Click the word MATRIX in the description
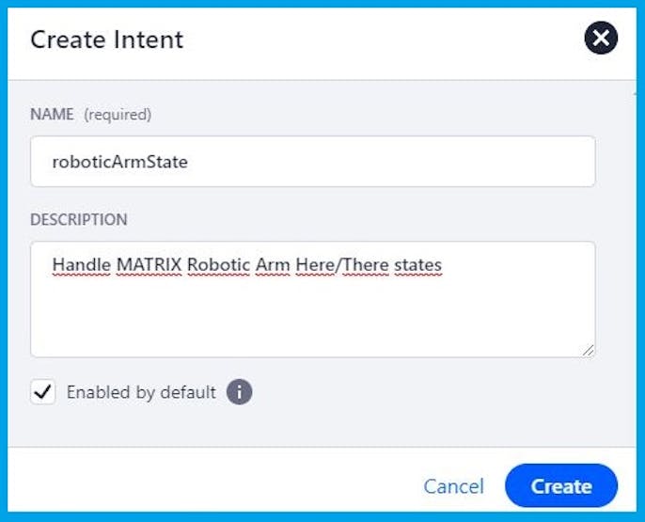Screen dimensions: 645x522 click(149, 265)
